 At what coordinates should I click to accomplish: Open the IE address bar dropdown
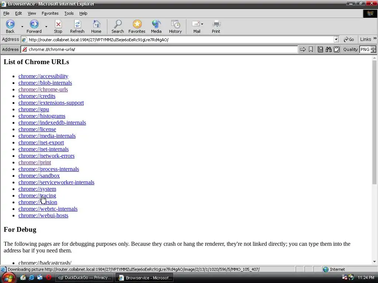pyautogui.click(x=336, y=39)
